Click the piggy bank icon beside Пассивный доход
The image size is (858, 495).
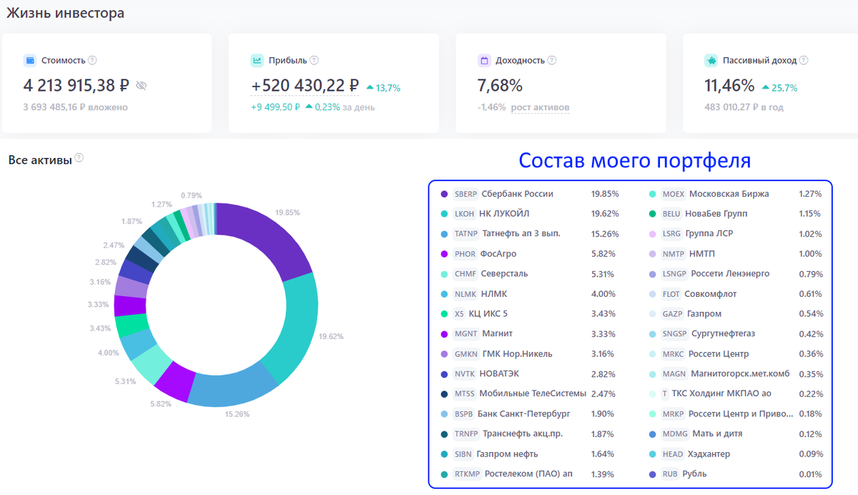710,61
